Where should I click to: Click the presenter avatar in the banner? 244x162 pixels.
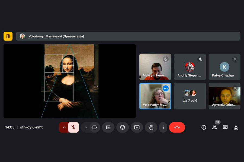pos(22,36)
